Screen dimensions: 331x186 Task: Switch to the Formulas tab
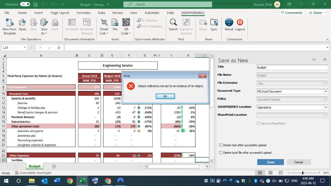[83, 13]
